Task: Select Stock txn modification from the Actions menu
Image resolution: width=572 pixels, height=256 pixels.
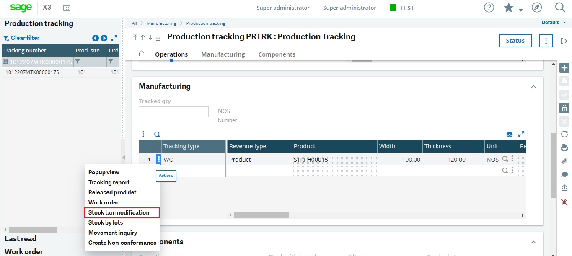Action: [x=119, y=212]
